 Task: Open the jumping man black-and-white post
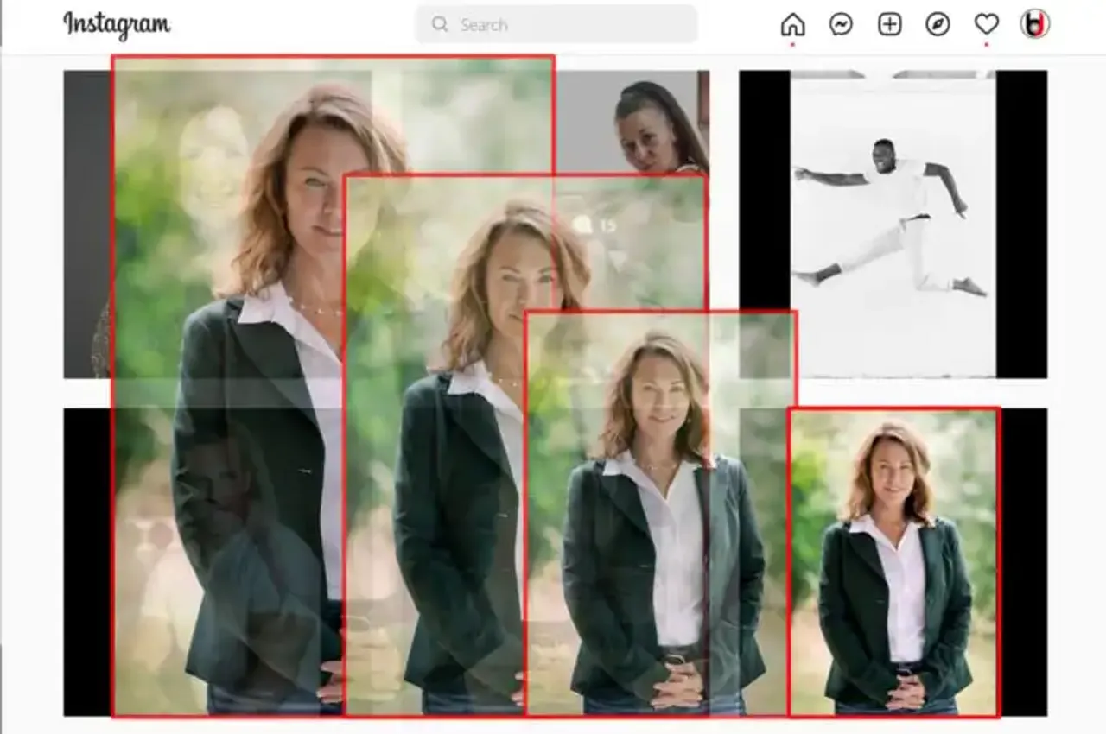[893, 225]
